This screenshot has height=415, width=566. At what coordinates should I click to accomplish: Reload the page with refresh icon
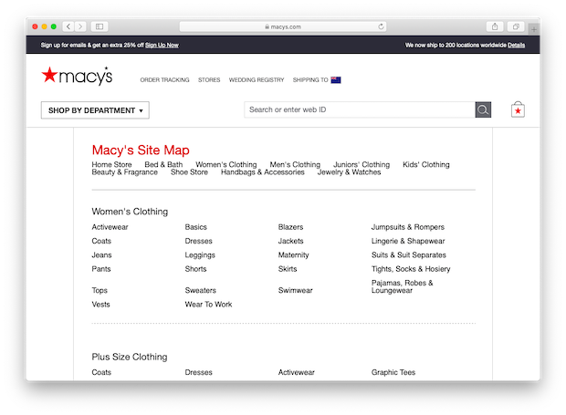[381, 26]
